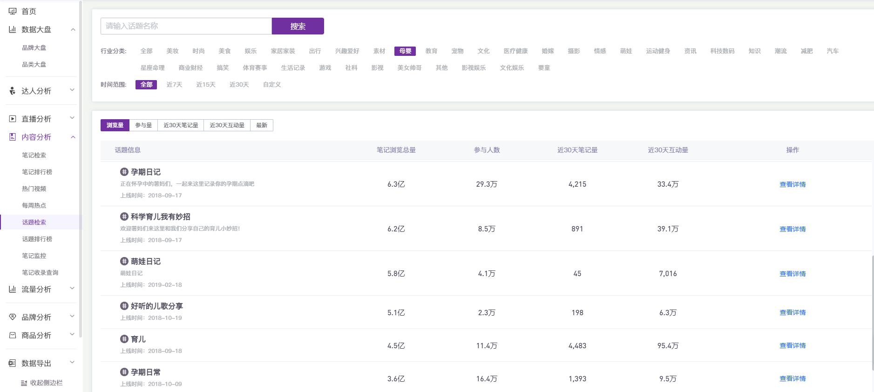Click the bag icon for 商品分析
Screen dimensions: 874x392
13,335
